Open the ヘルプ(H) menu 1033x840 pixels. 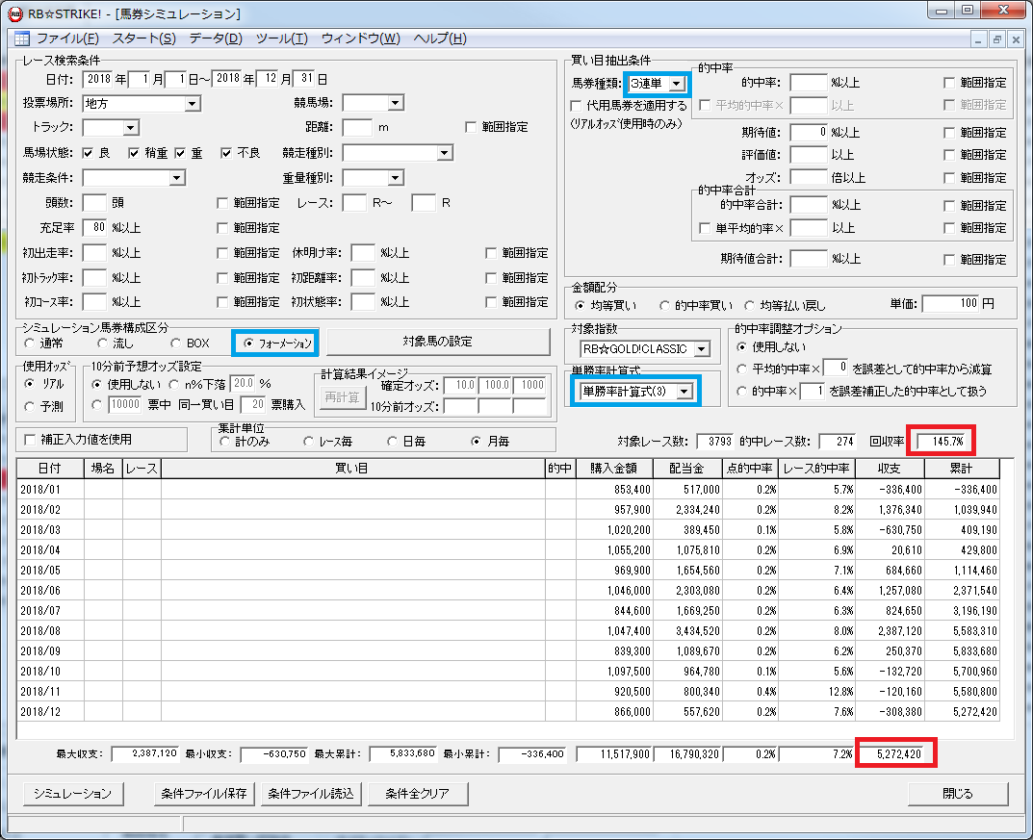(x=439, y=38)
